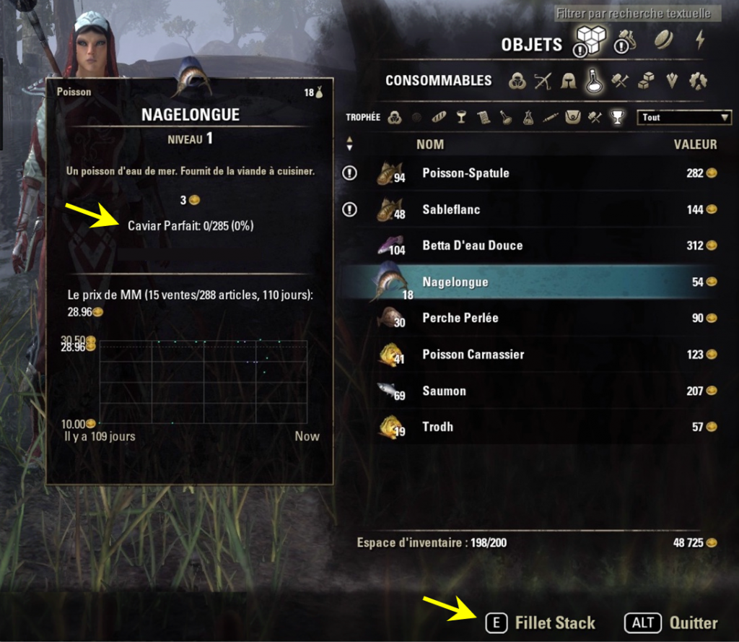Select the trophy cup subfilter icon

point(617,117)
